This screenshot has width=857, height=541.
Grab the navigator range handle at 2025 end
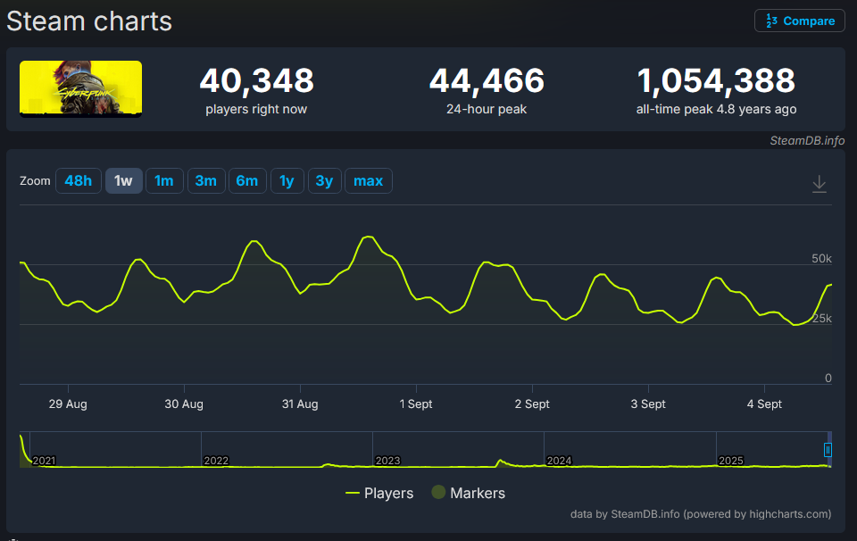pos(828,450)
